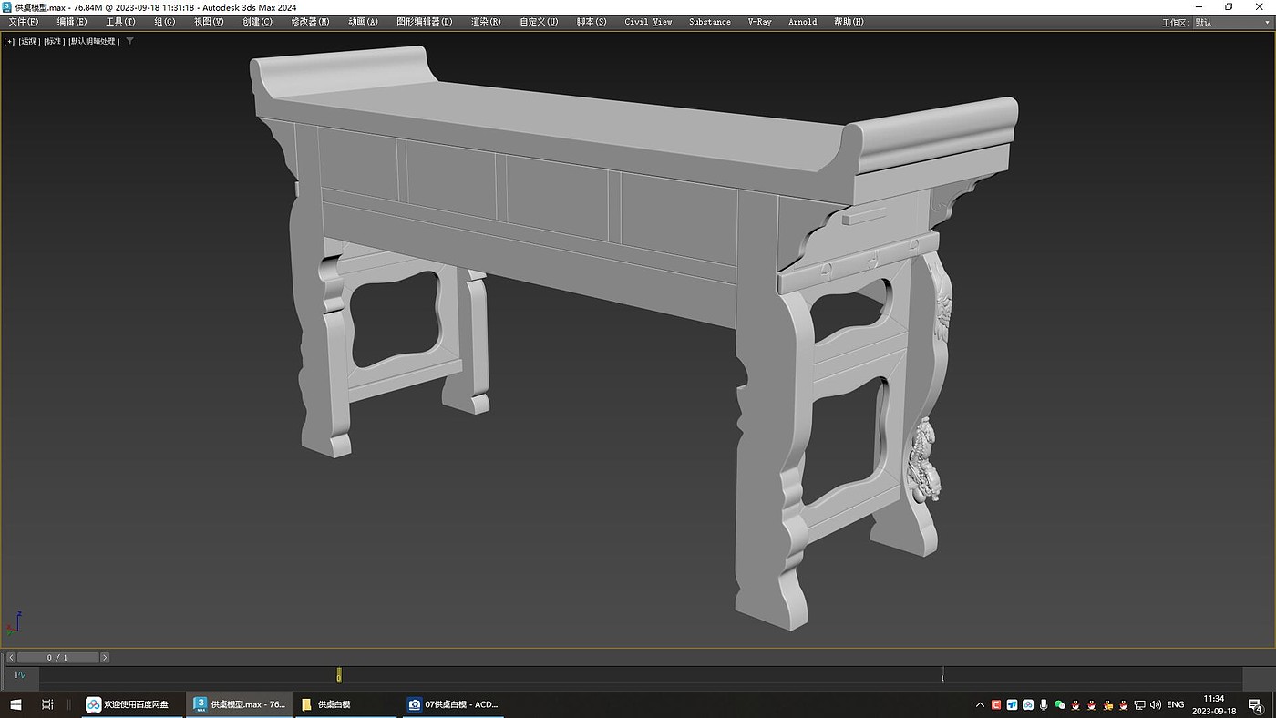Screen dimensions: 1276x718
Task: Open the WeChat tray icon
Action: click(1059, 704)
